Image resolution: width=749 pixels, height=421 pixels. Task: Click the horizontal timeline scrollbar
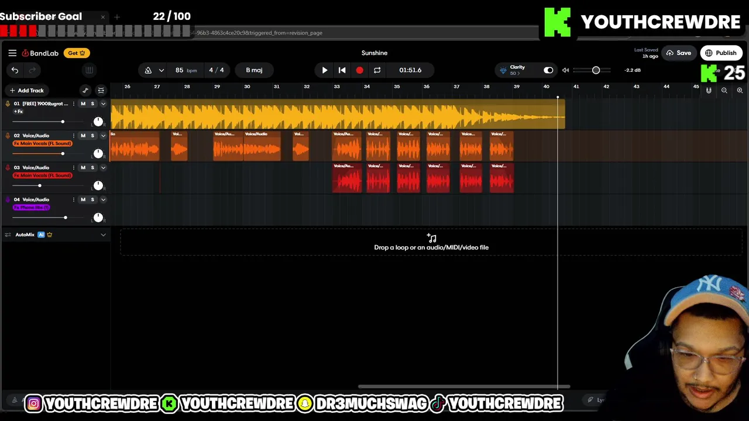(x=464, y=387)
